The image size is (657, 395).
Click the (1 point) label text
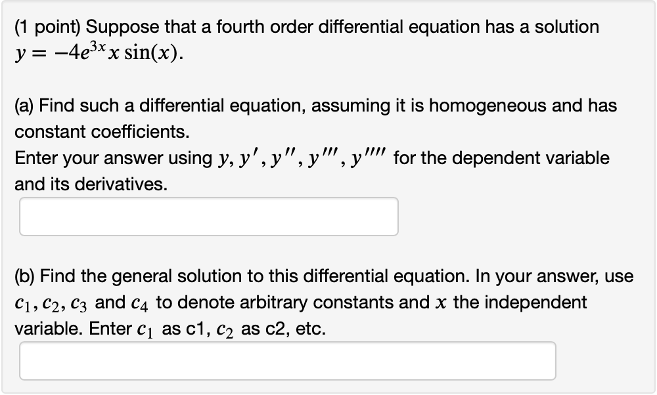(48, 26)
